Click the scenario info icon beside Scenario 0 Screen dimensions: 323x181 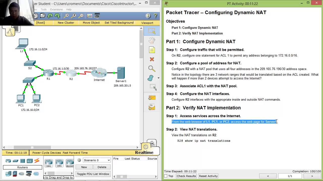click(79, 160)
